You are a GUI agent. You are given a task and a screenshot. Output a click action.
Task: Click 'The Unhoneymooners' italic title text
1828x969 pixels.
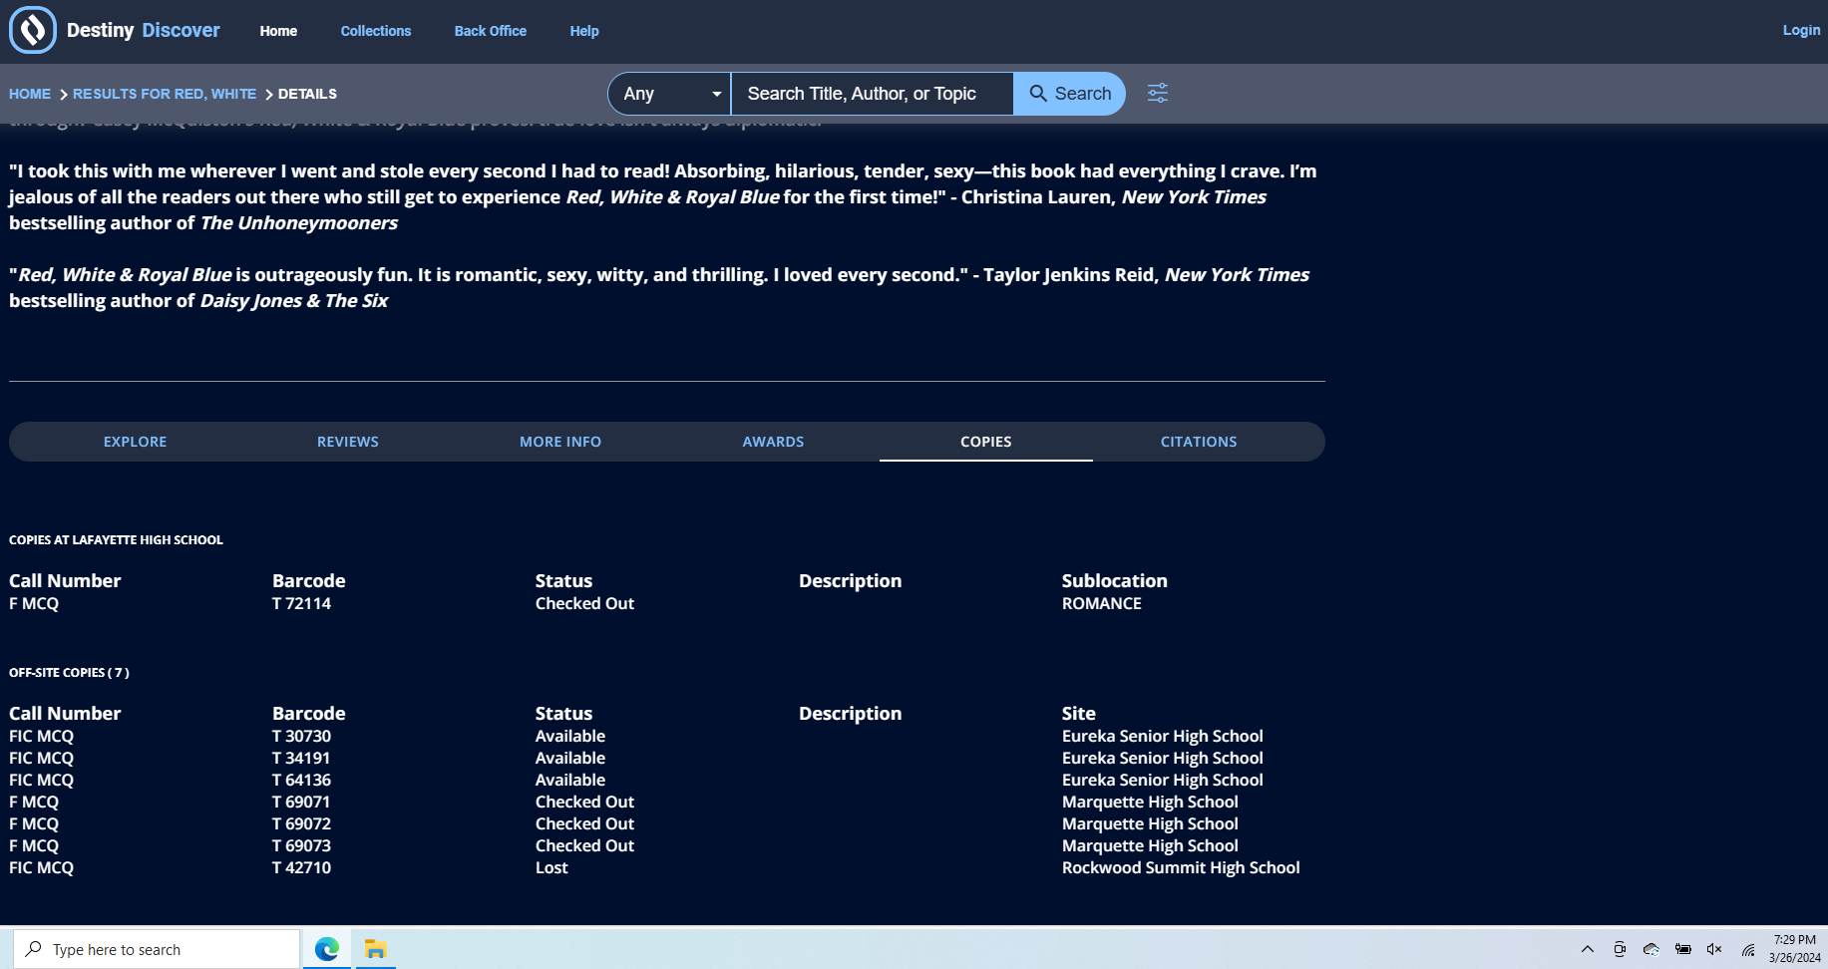click(x=299, y=222)
